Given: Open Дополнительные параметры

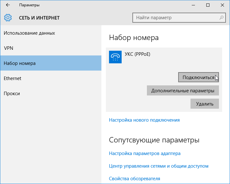Looking at the screenshot, I should [183, 90].
